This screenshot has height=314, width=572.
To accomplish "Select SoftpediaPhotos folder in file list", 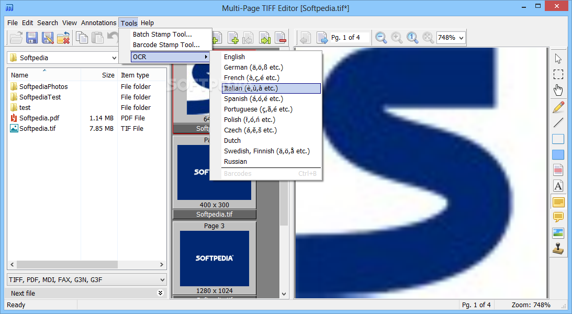I will point(43,86).
